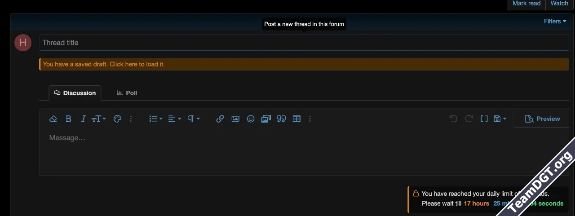The height and width of the screenshot is (216, 575).
Task: Open the text alignment dropdown
Action: click(x=174, y=119)
